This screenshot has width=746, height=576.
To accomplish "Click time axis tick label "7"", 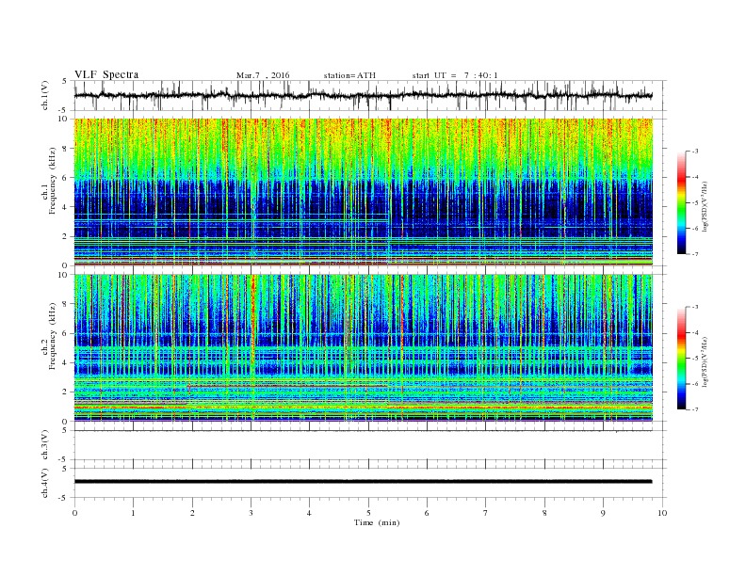I will (x=486, y=513).
